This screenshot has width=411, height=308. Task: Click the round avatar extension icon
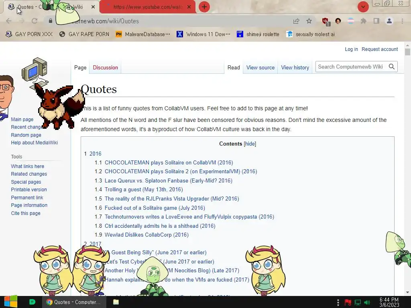click(338, 21)
